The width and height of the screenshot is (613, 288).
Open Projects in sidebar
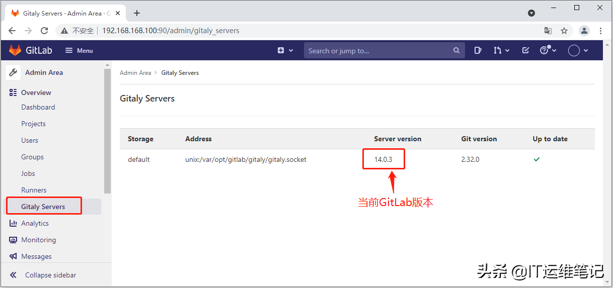click(33, 124)
